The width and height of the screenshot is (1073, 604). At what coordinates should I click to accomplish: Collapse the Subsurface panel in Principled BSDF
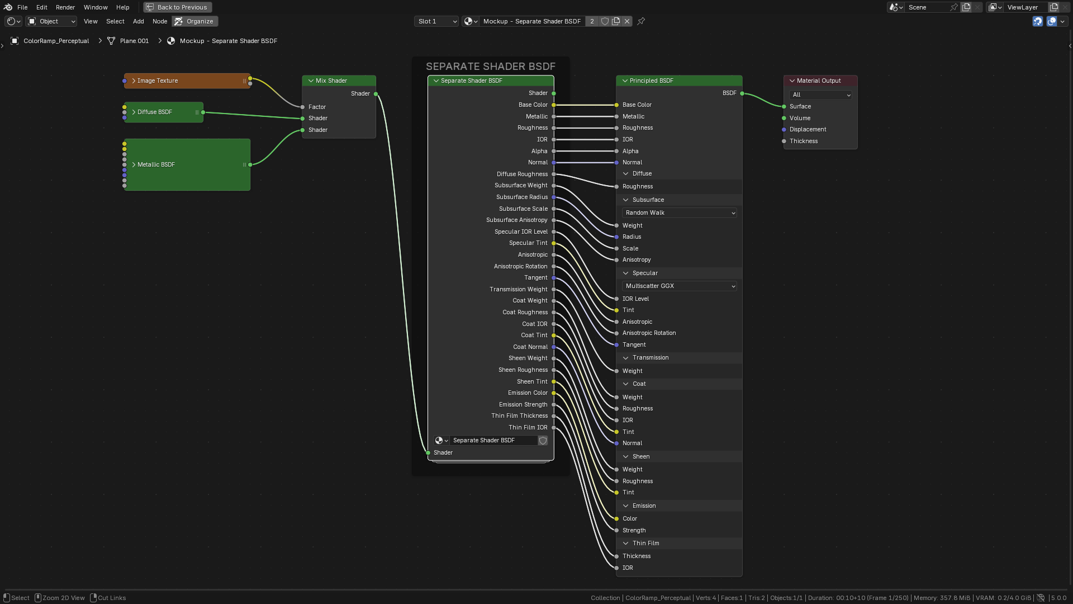coord(626,200)
